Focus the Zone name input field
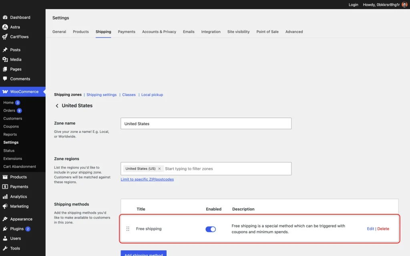410x256 pixels. point(206,123)
